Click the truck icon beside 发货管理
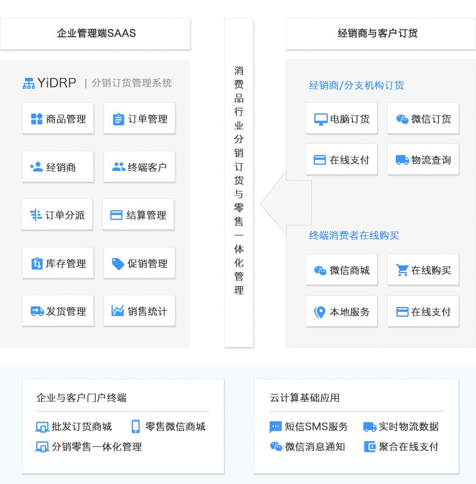 [37, 311]
